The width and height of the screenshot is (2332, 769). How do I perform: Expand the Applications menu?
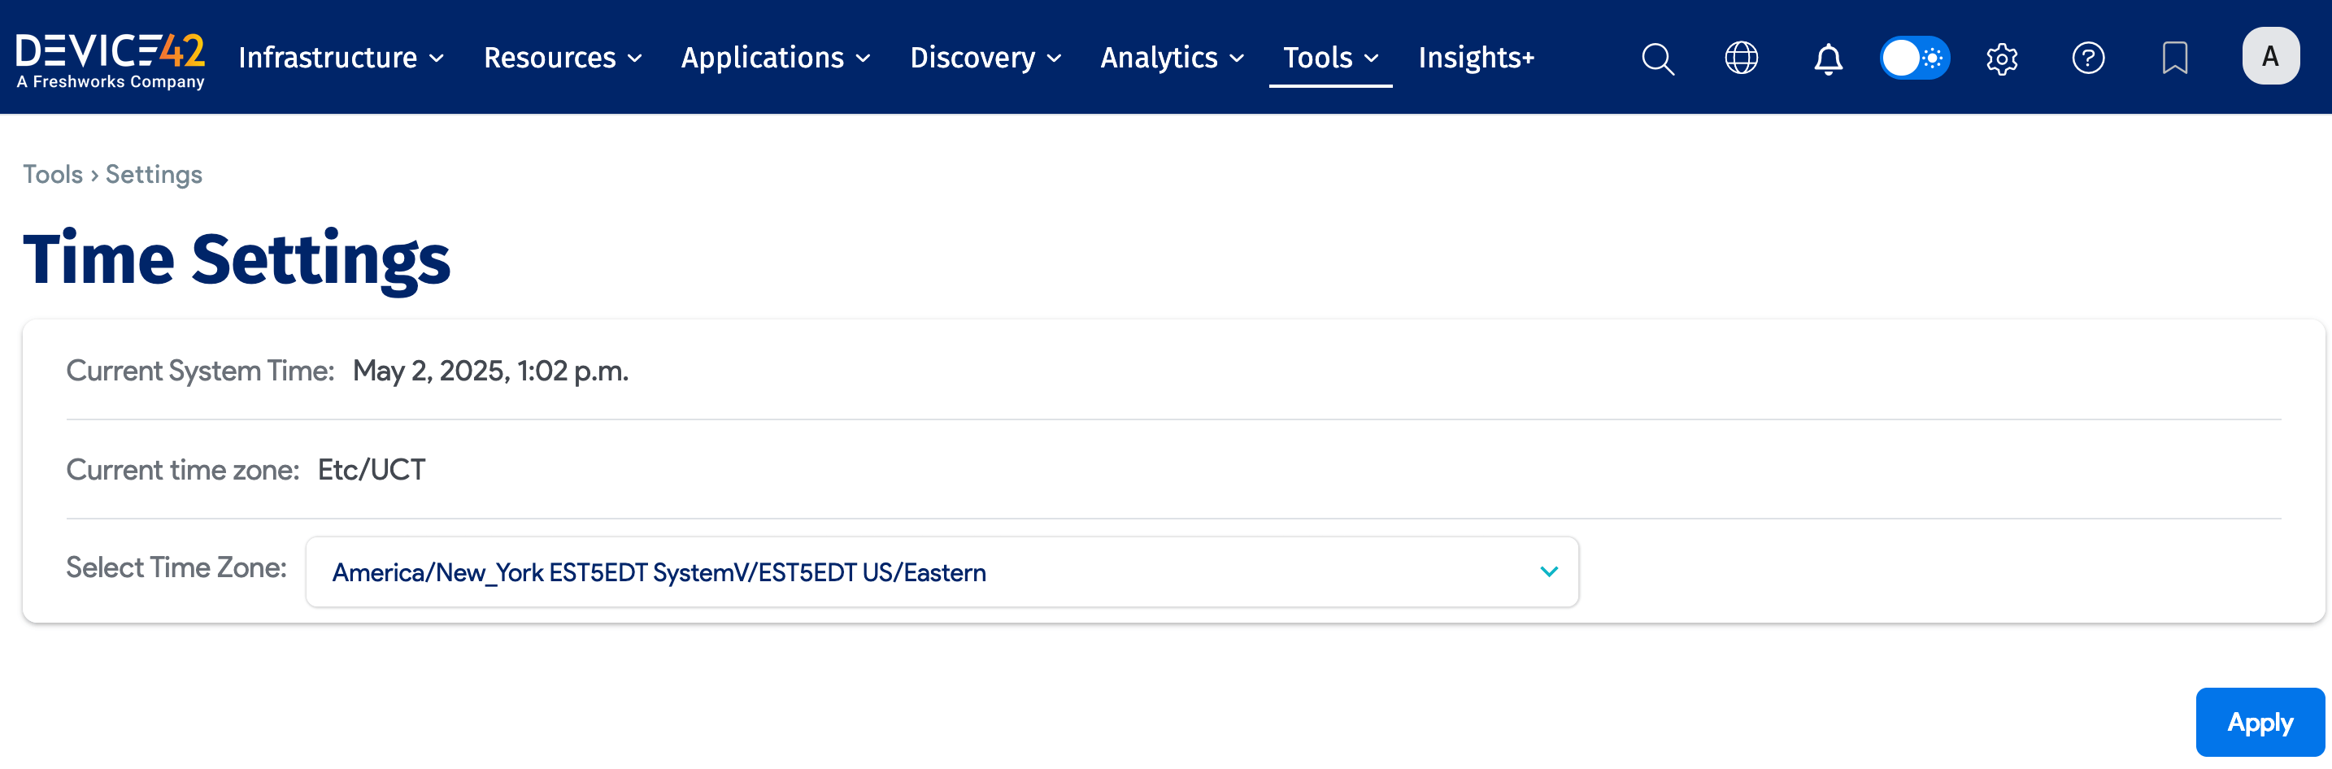click(x=776, y=58)
